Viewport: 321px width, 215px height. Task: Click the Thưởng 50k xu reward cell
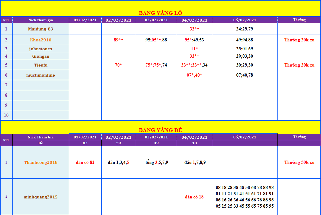(299, 162)
